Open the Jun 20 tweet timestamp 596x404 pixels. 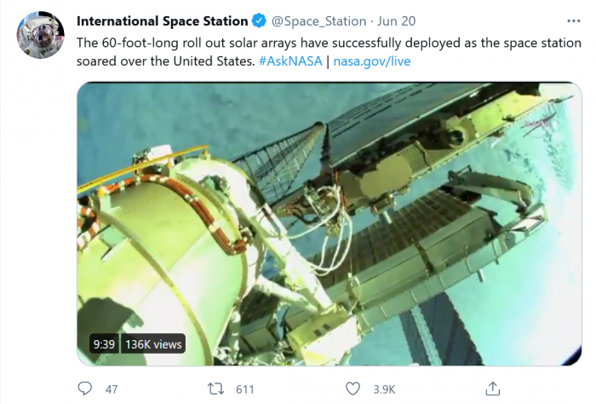coord(396,20)
